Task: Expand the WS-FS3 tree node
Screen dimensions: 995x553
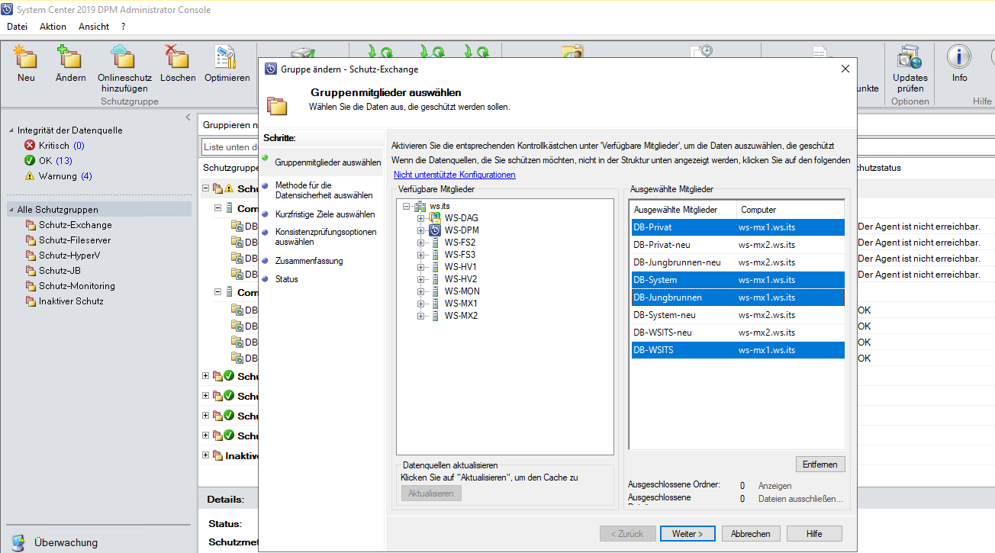Action: coord(421,255)
